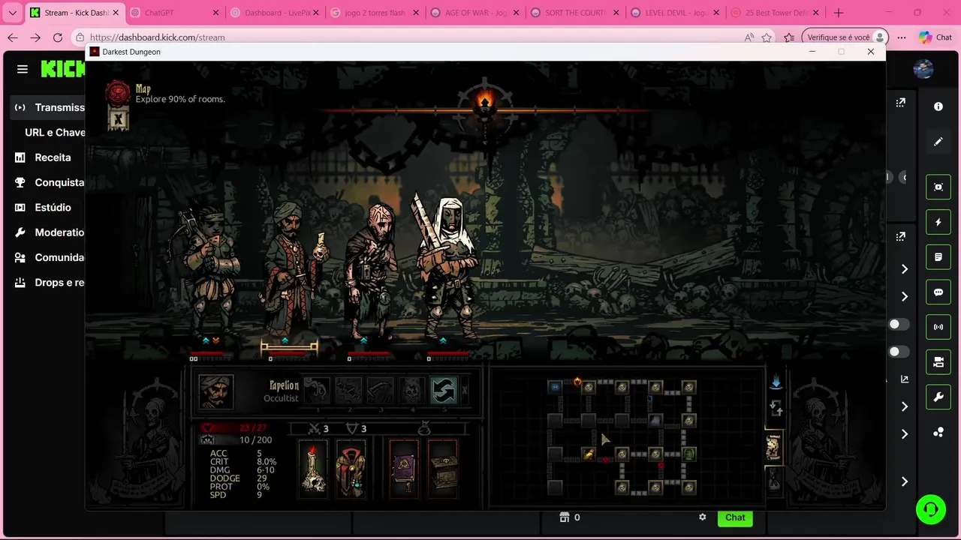
Task: Click the Verifique se é você button
Action: pyautogui.click(x=845, y=37)
